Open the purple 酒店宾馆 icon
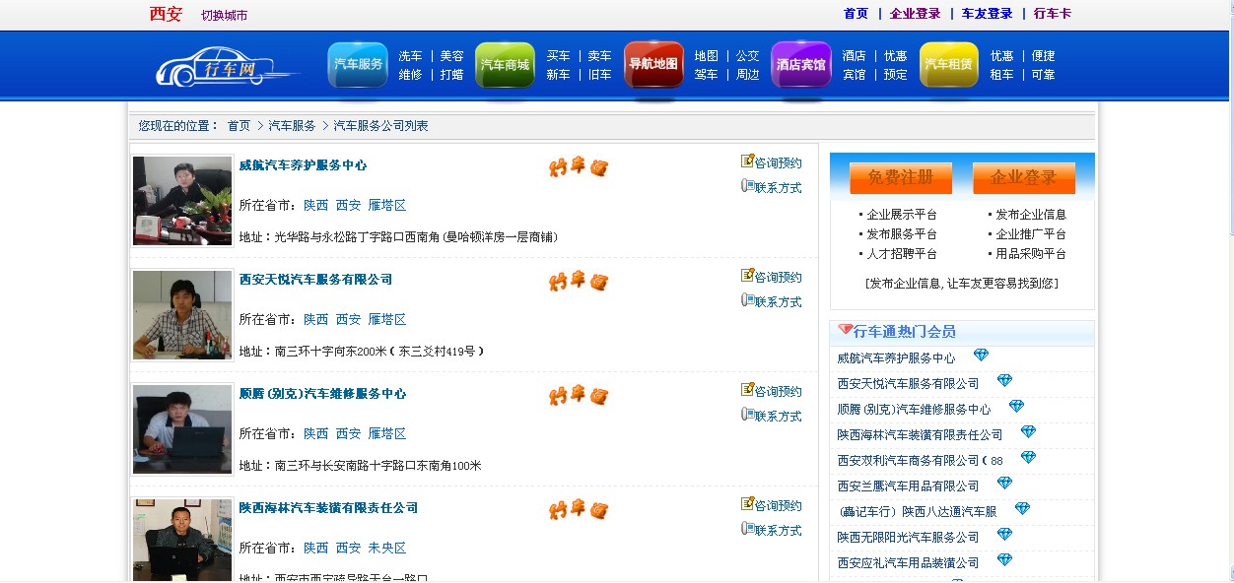 (800, 64)
